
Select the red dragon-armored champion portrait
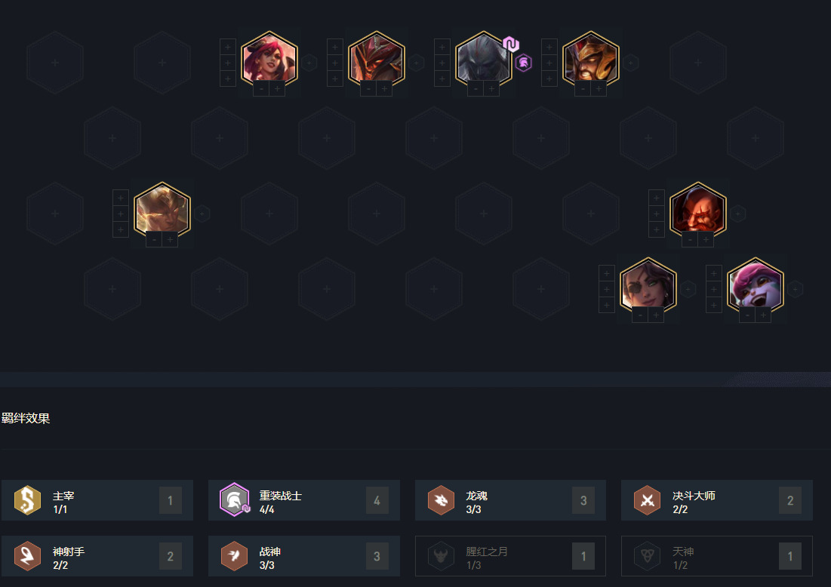[377, 59]
